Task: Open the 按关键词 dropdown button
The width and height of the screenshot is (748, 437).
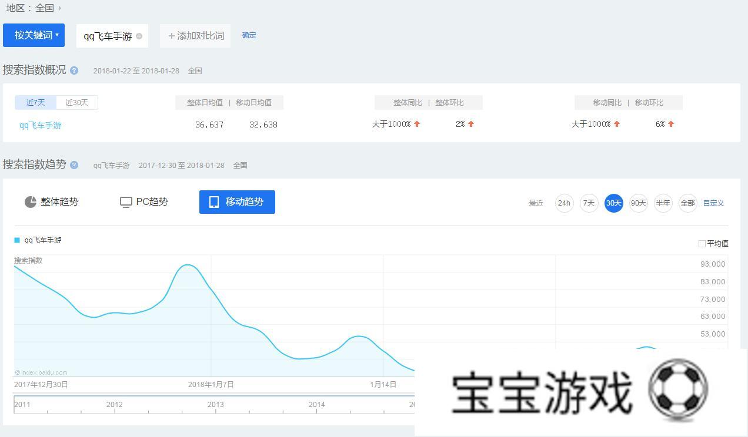Action: click(x=34, y=35)
